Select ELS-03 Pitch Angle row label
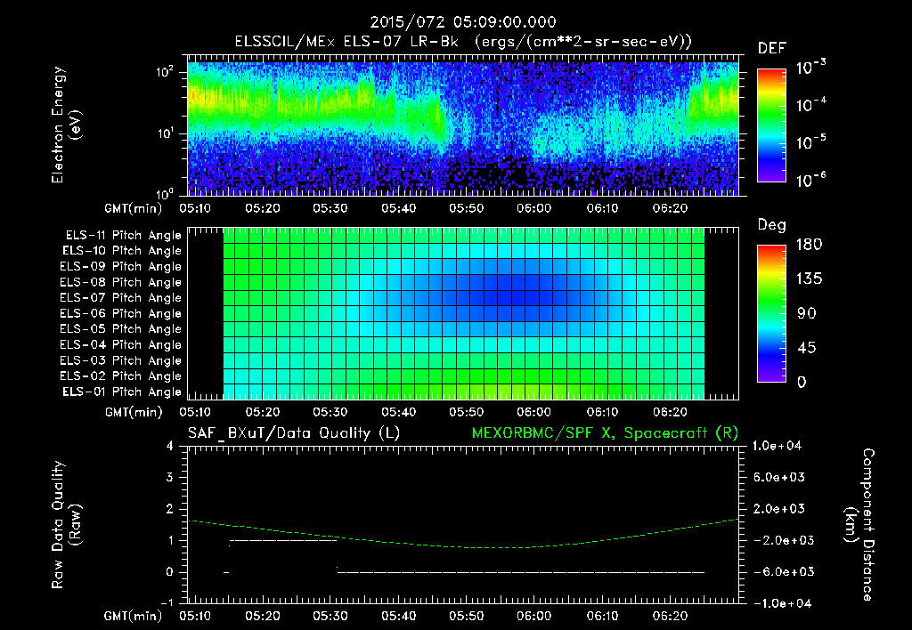The height and width of the screenshot is (630, 912). [121, 361]
